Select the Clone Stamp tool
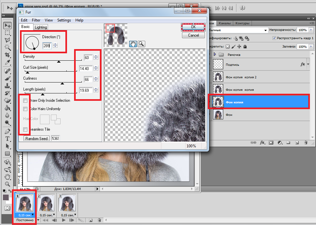 [x=7, y=86]
